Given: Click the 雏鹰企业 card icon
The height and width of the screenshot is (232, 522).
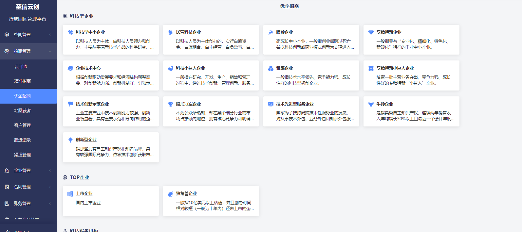Looking at the screenshot, I should click(270, 68).
